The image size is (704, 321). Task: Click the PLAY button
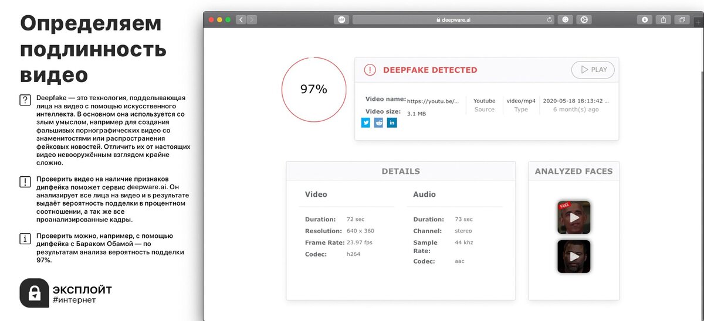pyautogui.click(x=593, y=70)
